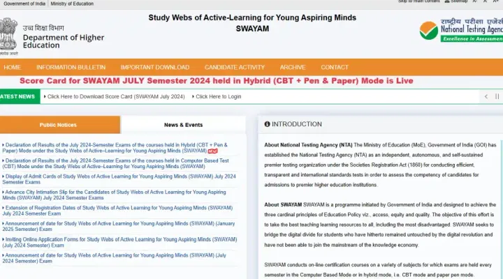Click the INTRODUCTION section heading
503x279 pixels.
(297, 124)
